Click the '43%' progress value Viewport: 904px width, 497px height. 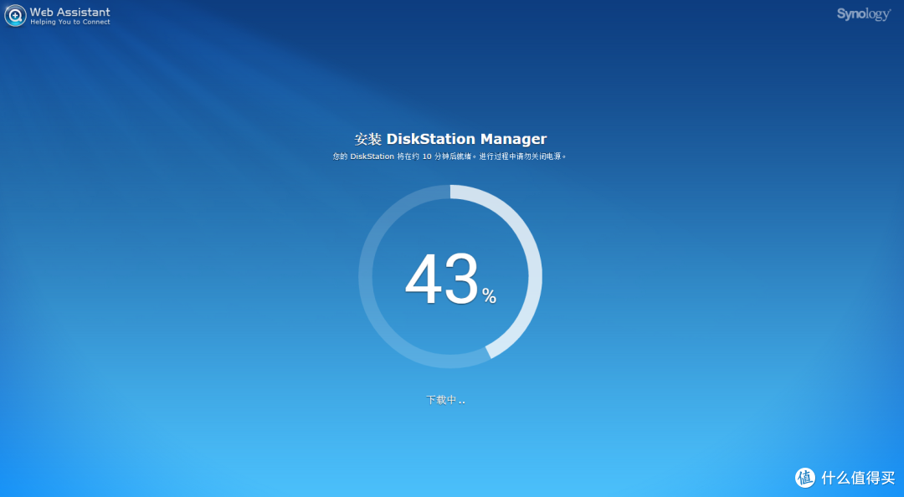tap(450, 279)
